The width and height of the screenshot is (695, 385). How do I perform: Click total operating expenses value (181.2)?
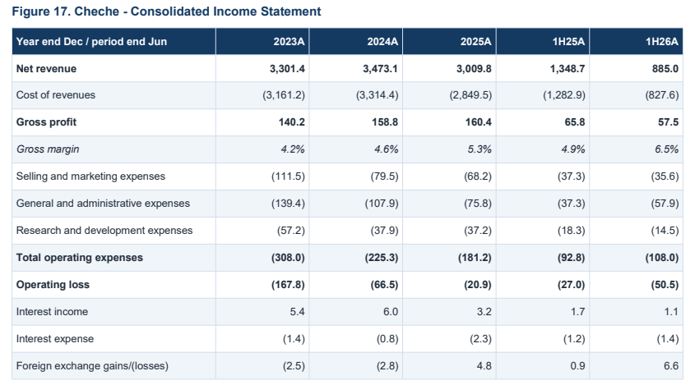click(475, 258)
